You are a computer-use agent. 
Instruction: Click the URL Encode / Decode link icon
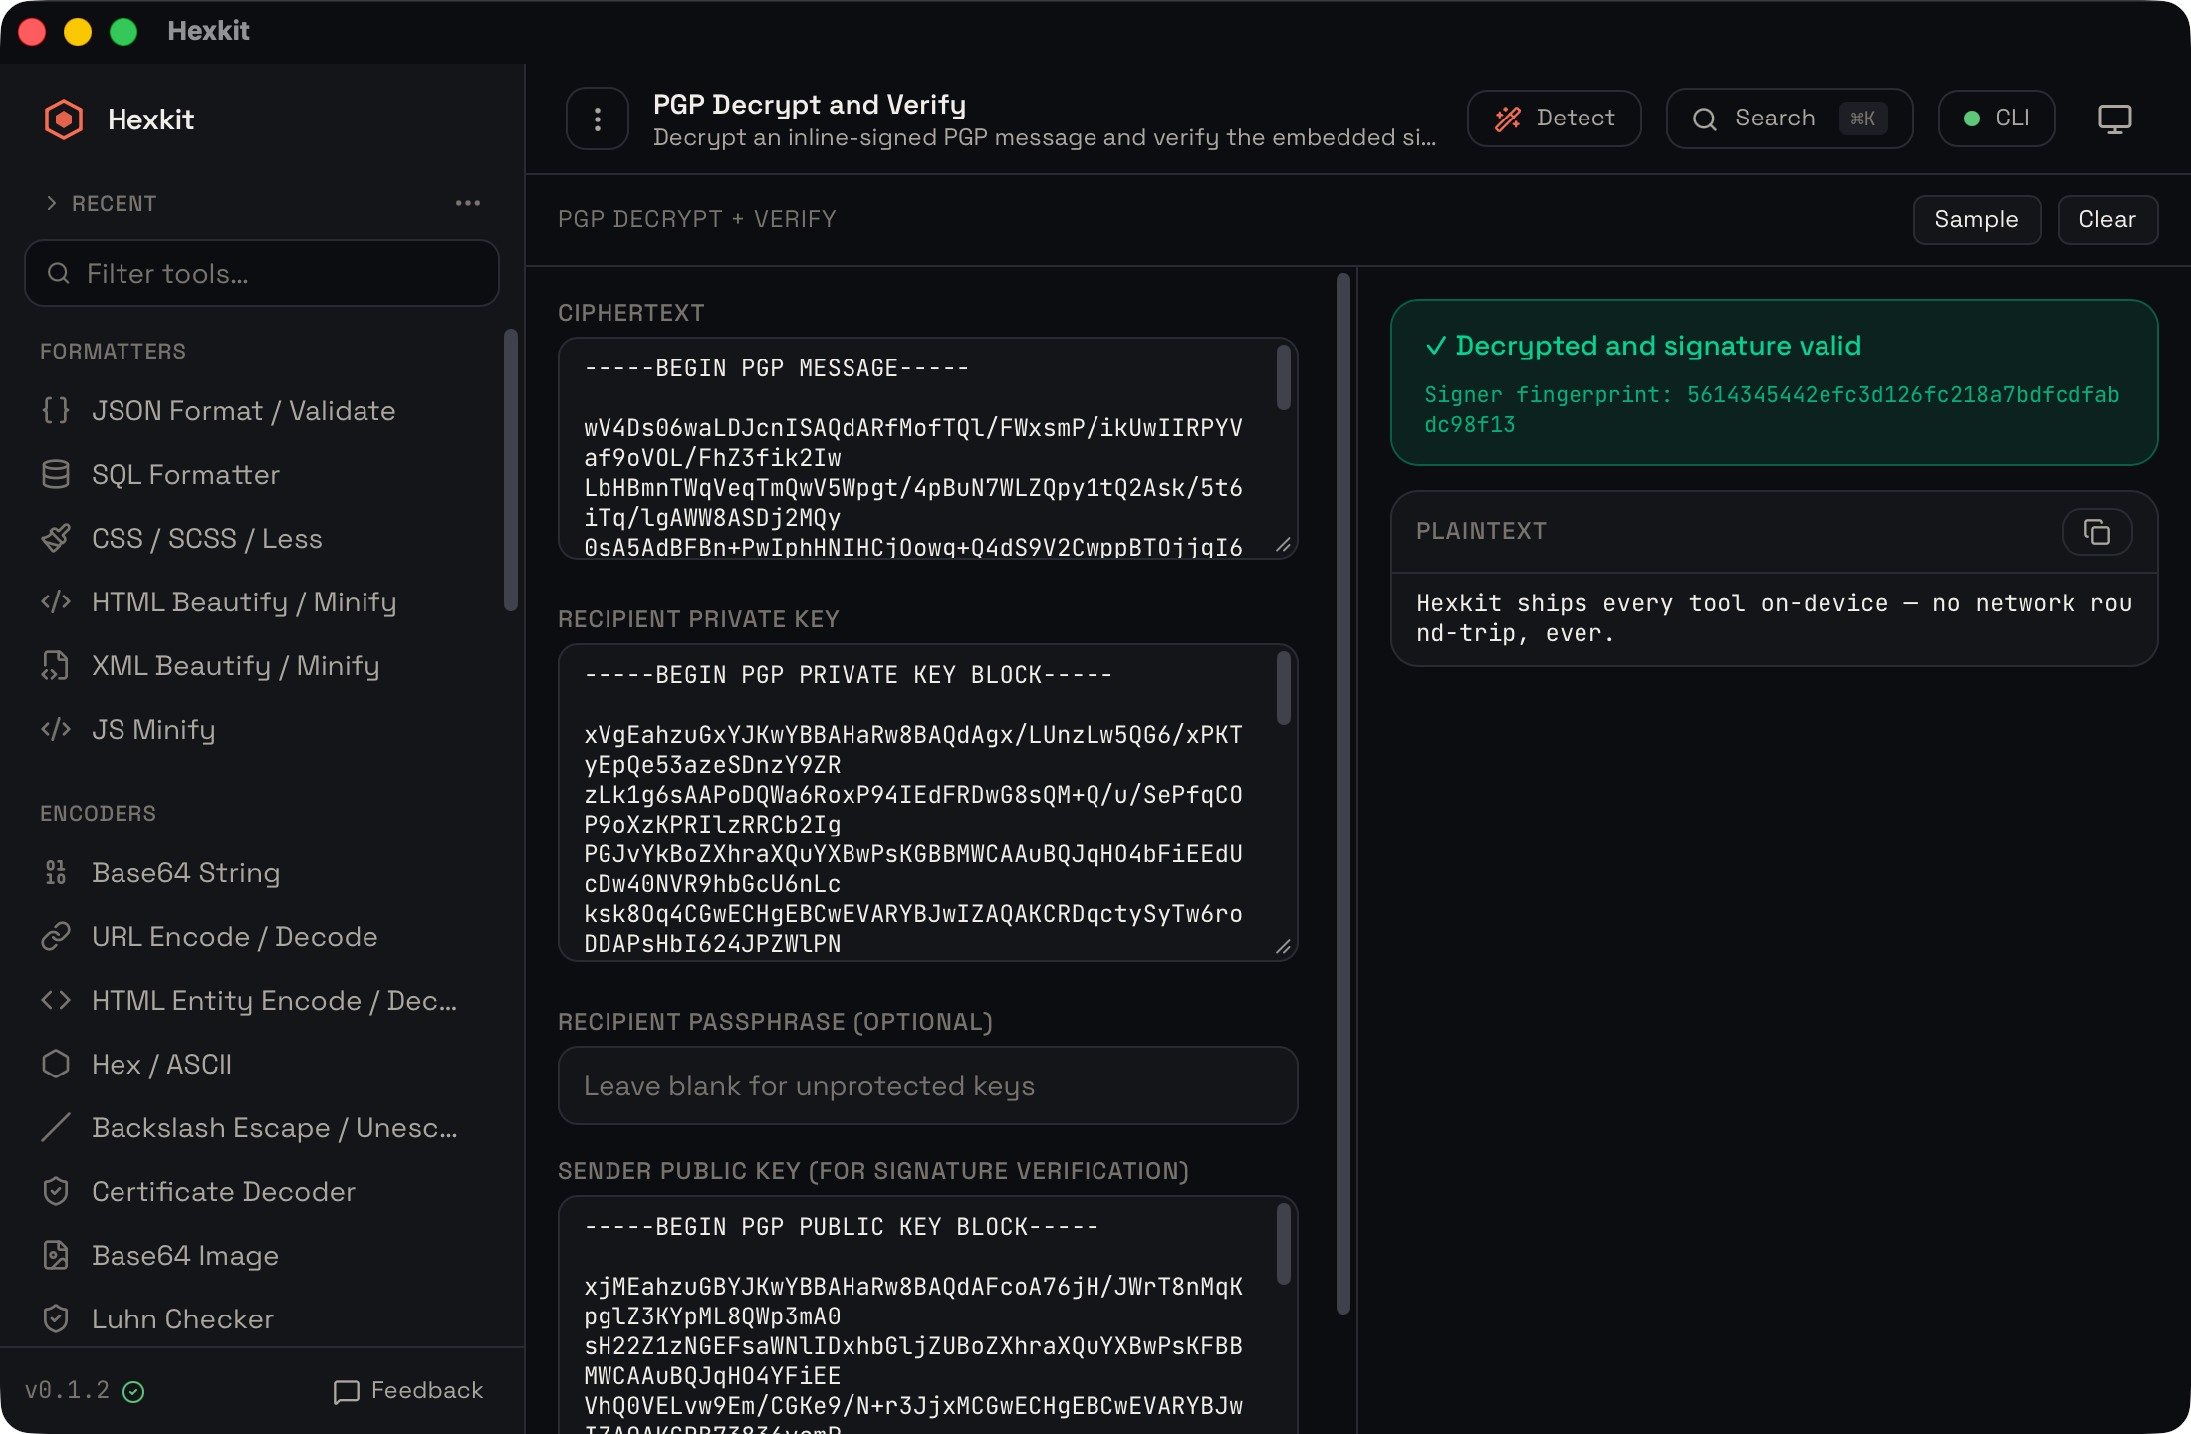(56, 936)
